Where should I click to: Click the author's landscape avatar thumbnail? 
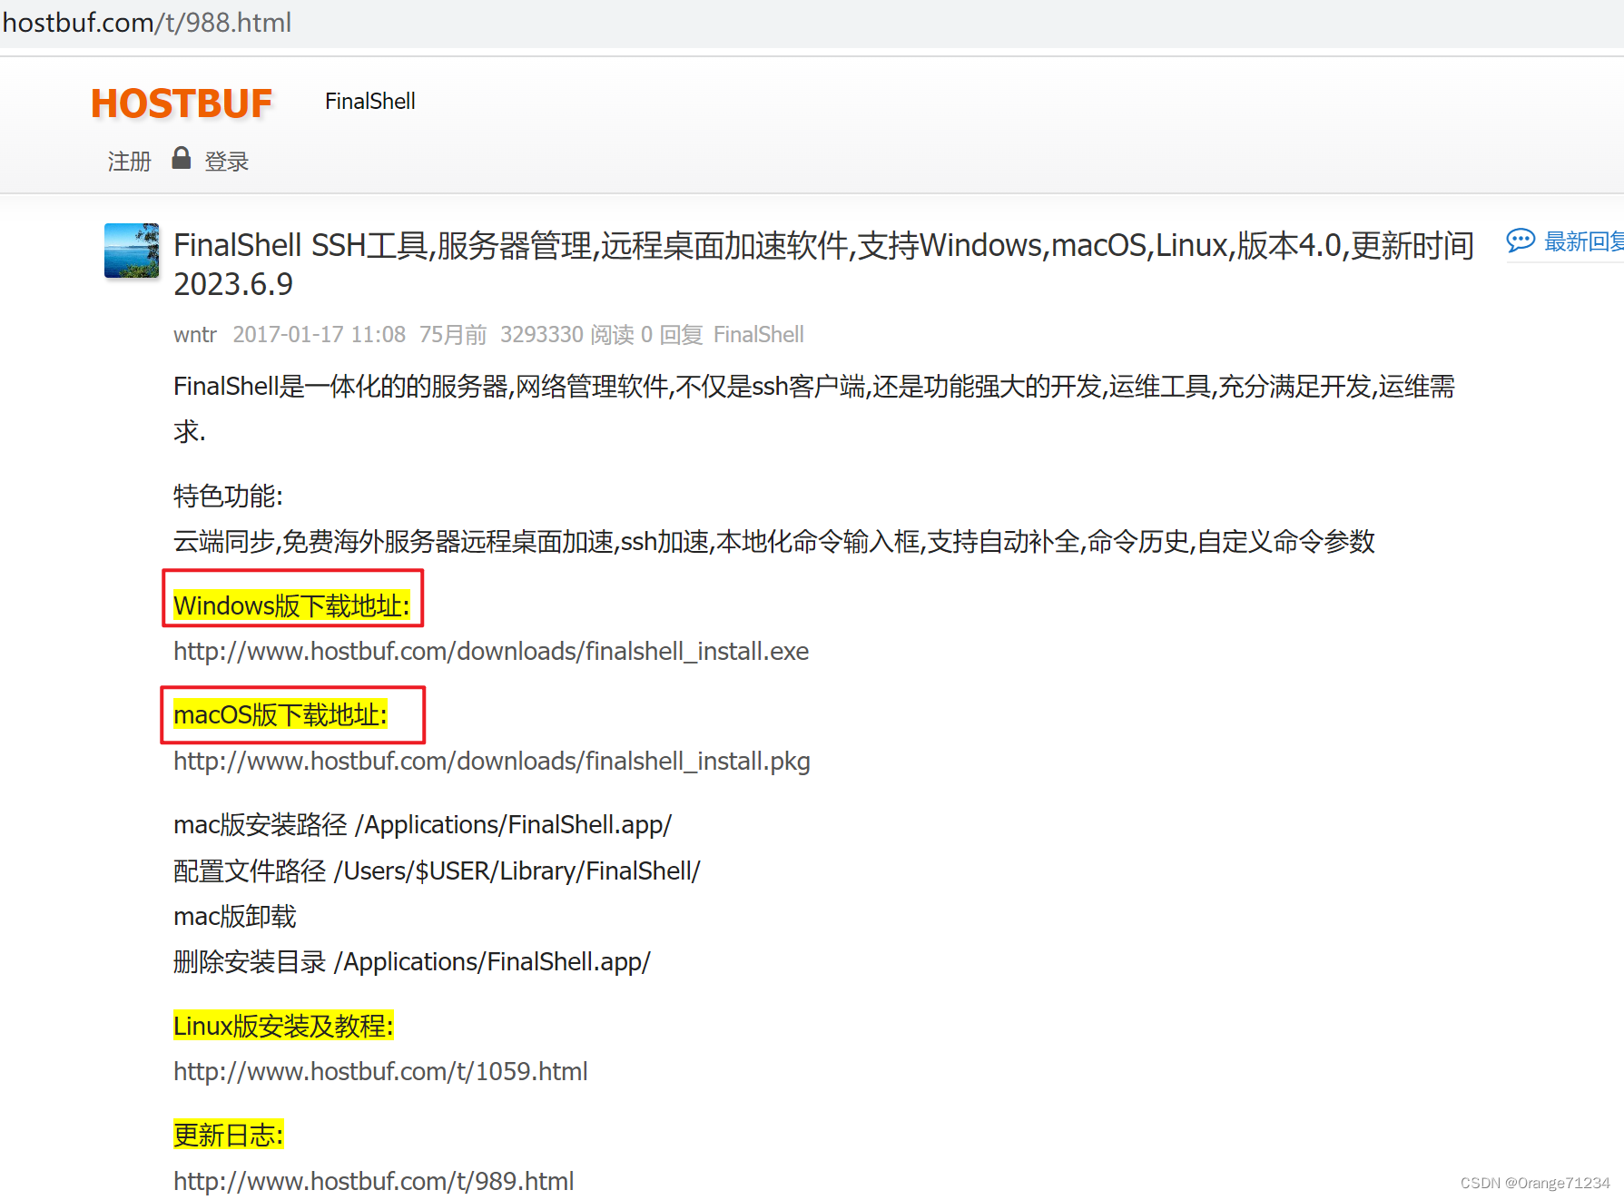[132, 251]
